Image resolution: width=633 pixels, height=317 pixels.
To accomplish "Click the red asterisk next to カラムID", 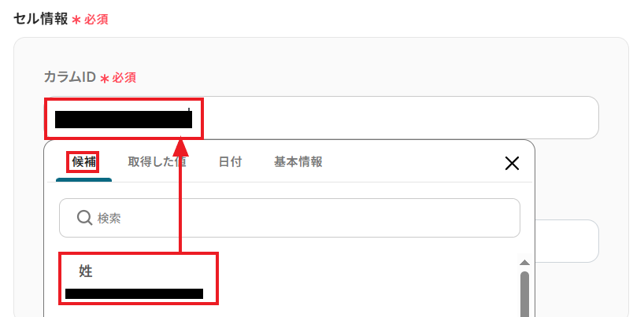I will pos(105,78).
